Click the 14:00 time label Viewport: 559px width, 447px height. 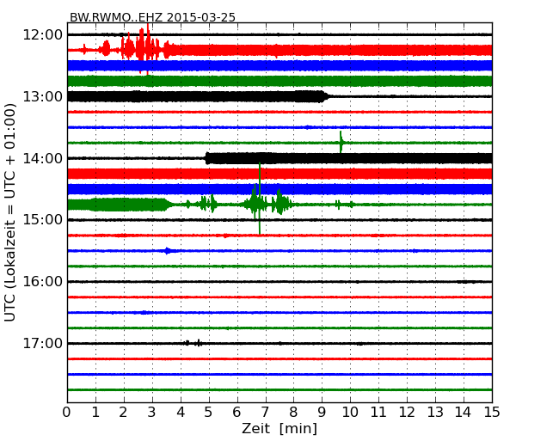[42, 158]
